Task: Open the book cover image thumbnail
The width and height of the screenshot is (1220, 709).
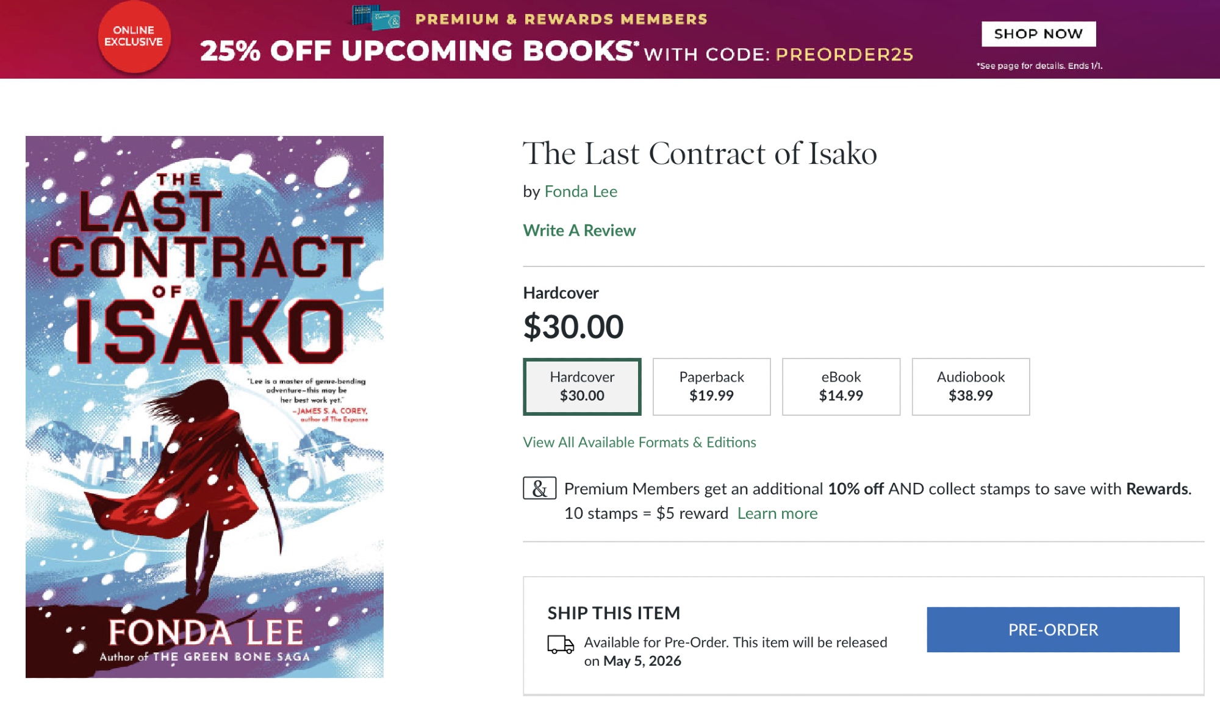Action: click(204, 407)
